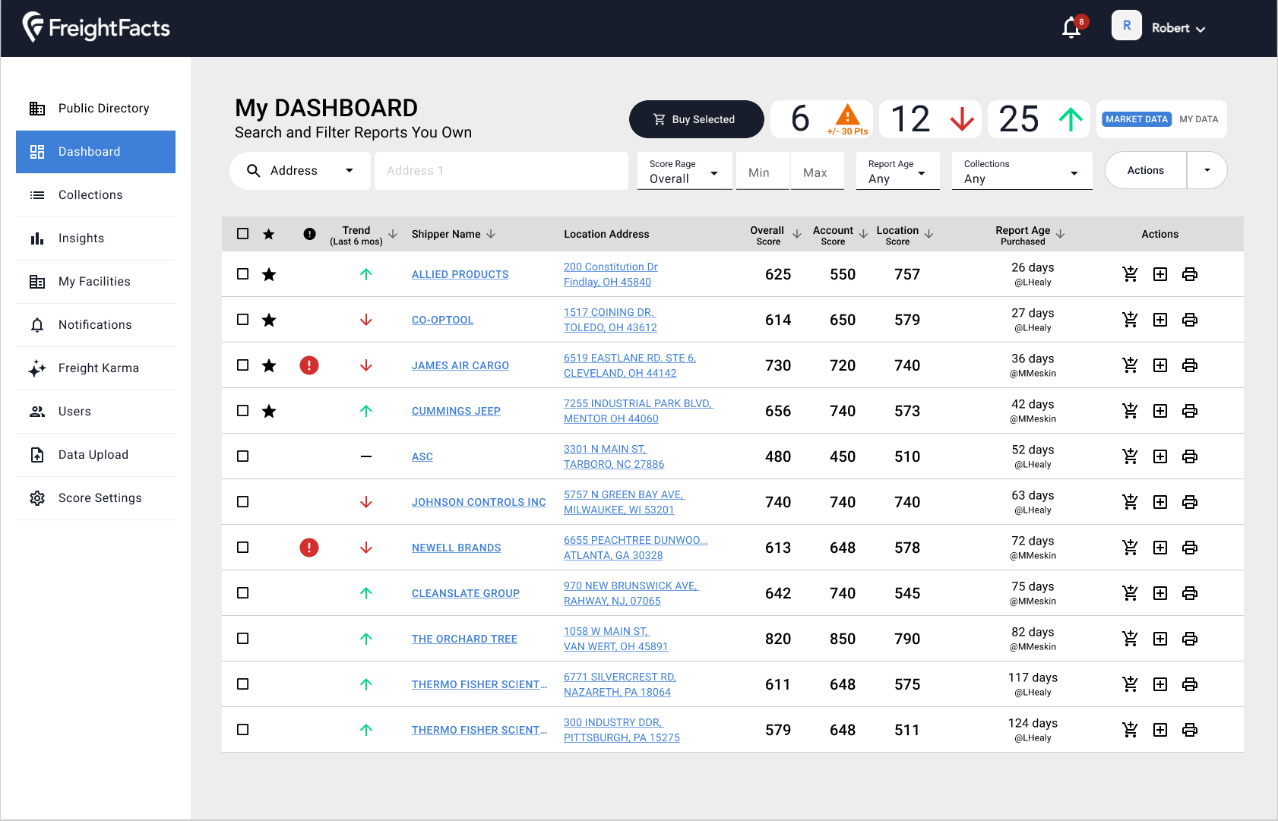Click the cart icon for ASC row

(x=1130, y=456)
